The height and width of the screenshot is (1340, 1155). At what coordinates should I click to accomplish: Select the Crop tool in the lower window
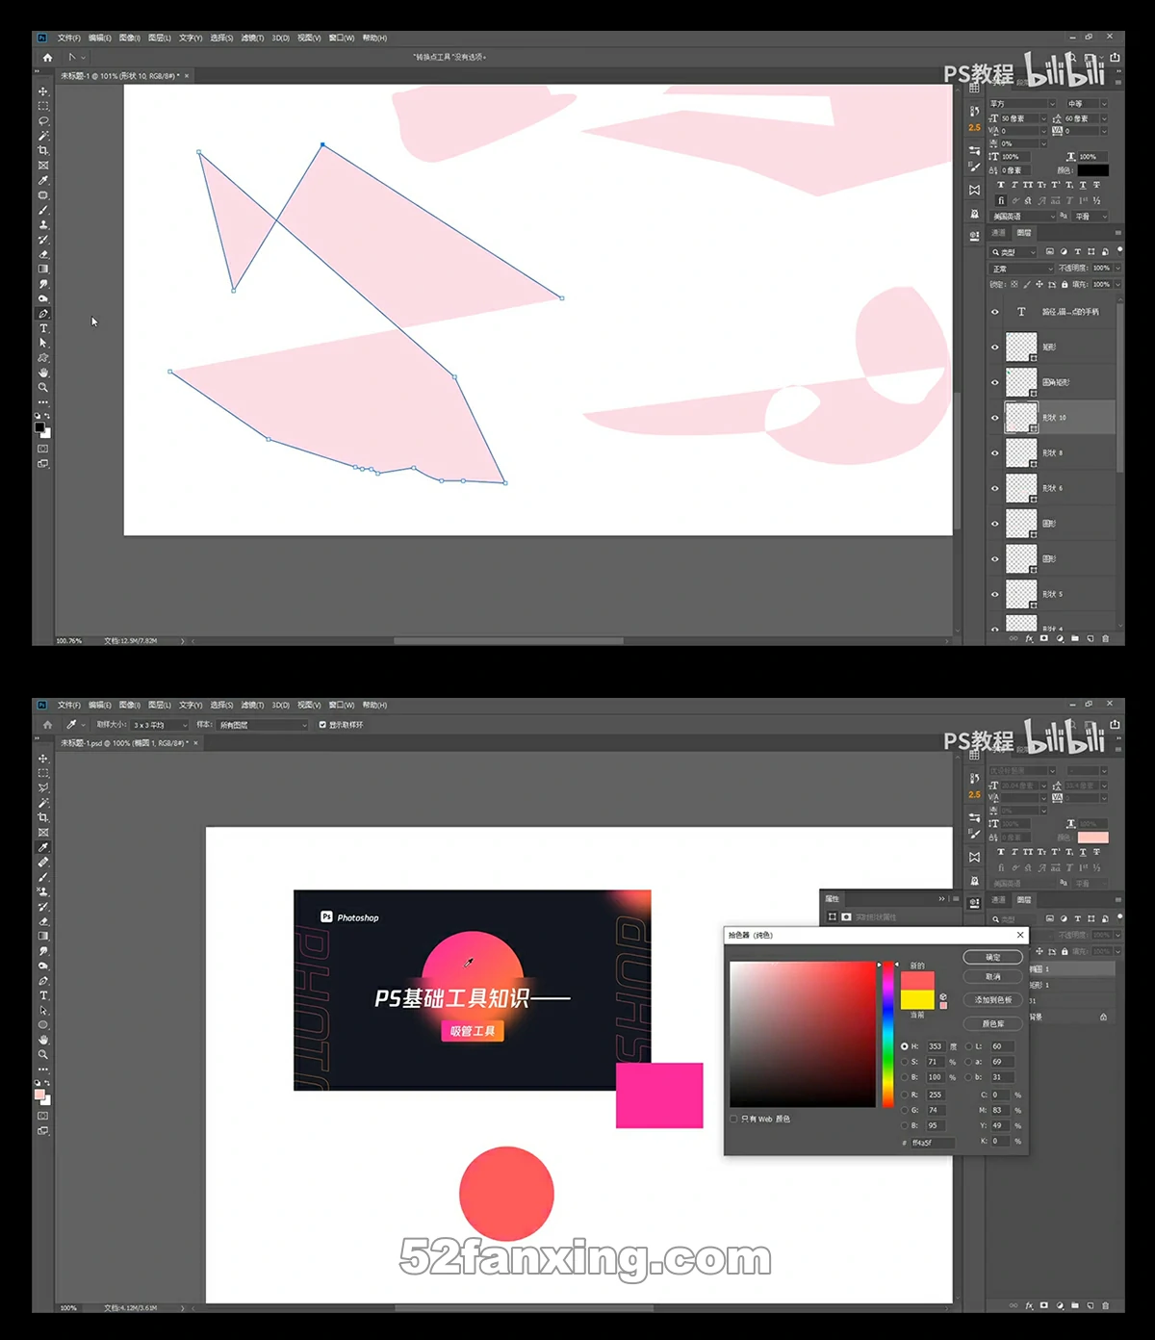[x=43, y=817]
